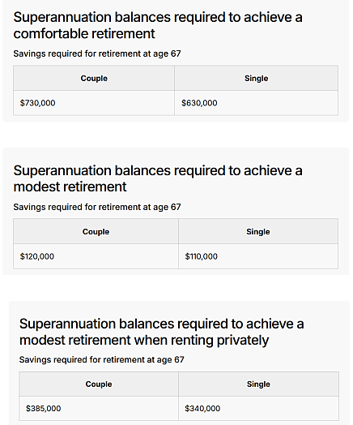Select the Single header in renting privately table
The width and height of the screenshot is (353, 425).
pos(258,384)
